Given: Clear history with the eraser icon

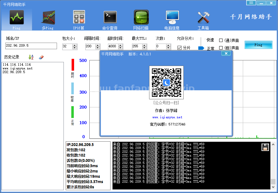Looking at the screenshot, I should pos(41,57).
